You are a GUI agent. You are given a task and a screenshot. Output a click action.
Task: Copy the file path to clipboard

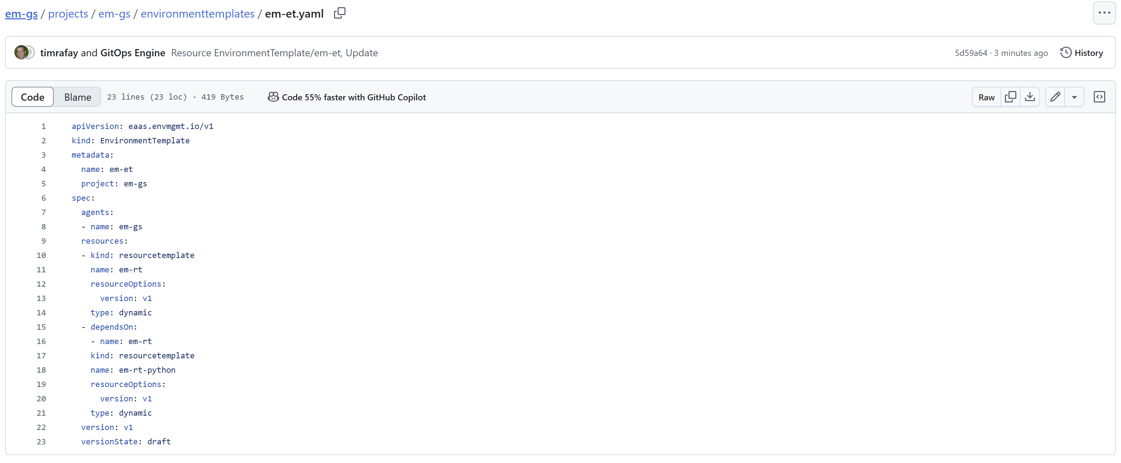click(339, 13)
